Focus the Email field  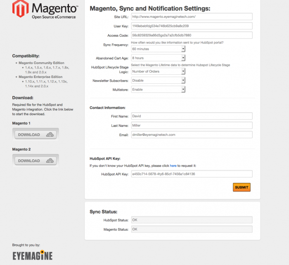tap(192, 135)
